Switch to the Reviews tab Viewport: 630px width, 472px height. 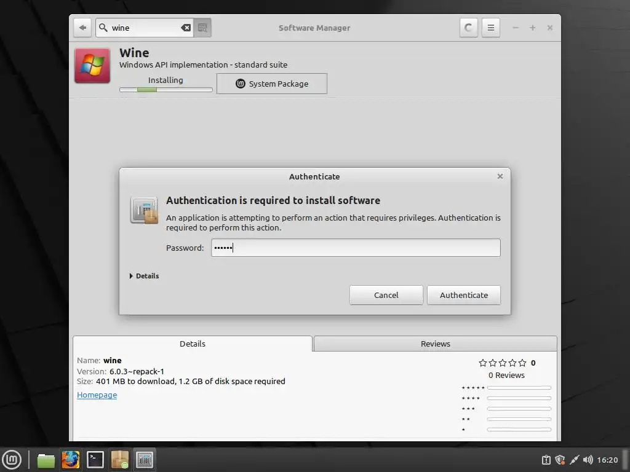(x=435, y=344)
